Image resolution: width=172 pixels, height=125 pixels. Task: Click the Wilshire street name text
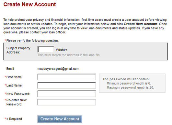62,50
